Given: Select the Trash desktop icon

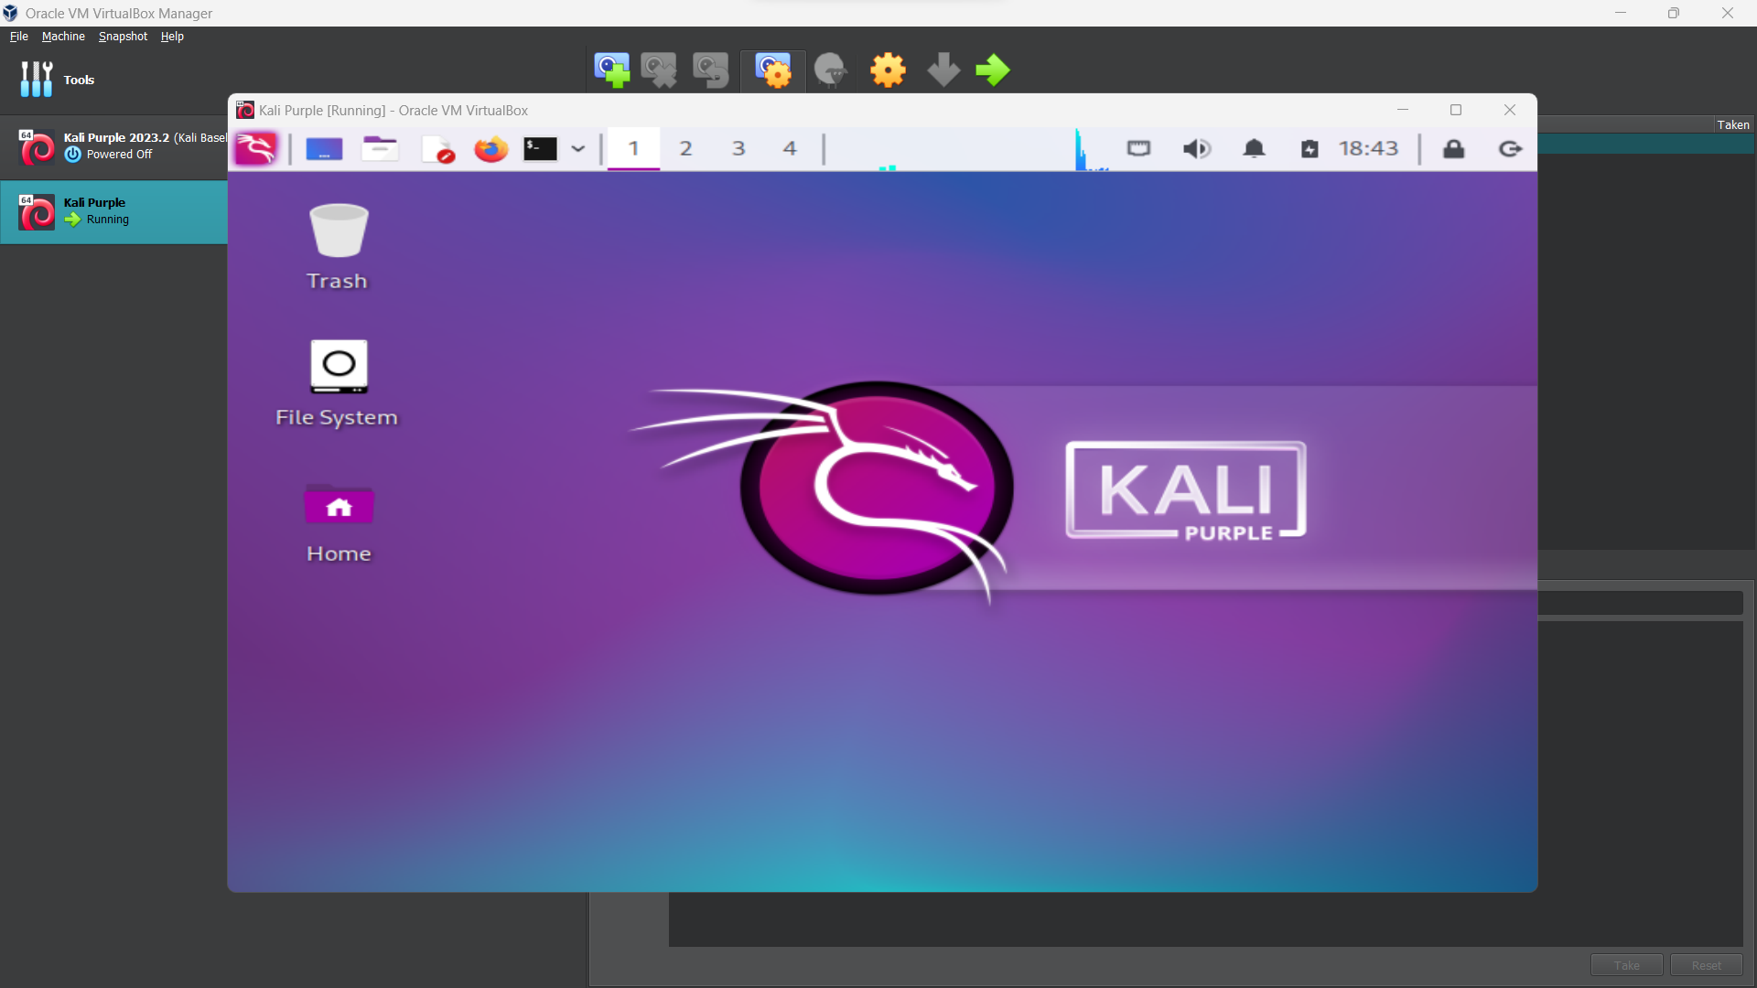Looking at the screenshot, I should point(338,247).
